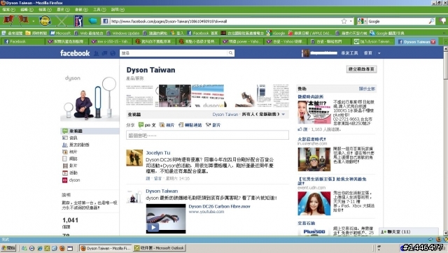Viewport: 448px width, 253px height.
Task: Click the crossed swords toolbar icon
Action: (x=62, y=21)
